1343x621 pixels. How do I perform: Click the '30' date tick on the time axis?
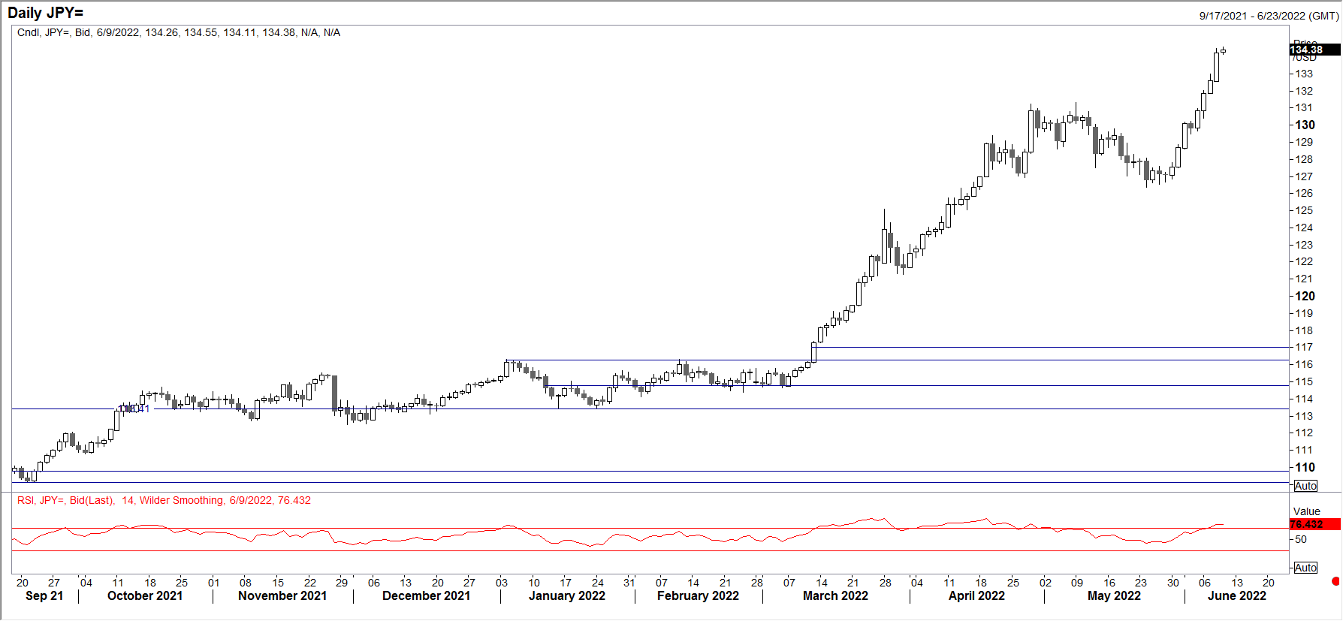[1173, 582]
